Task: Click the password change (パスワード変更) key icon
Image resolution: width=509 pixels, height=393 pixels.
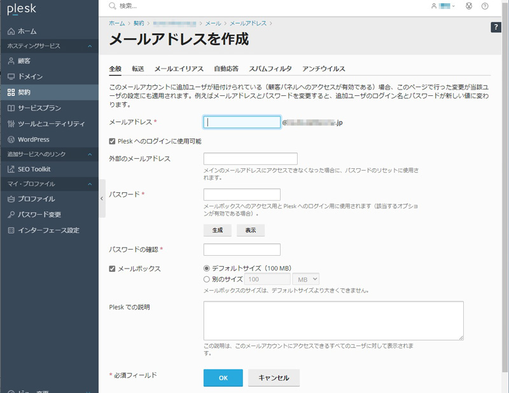Action: pos(11,215)
